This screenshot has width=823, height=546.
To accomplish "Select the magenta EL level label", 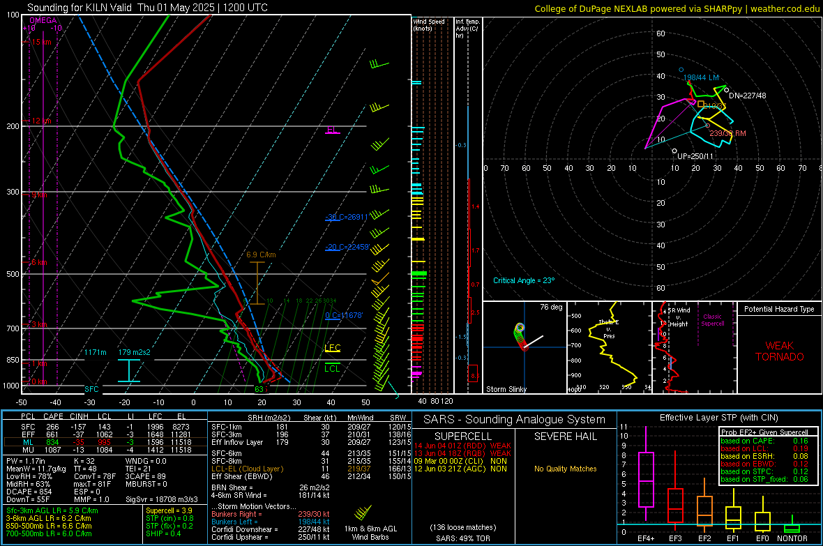I will (332, 130).
